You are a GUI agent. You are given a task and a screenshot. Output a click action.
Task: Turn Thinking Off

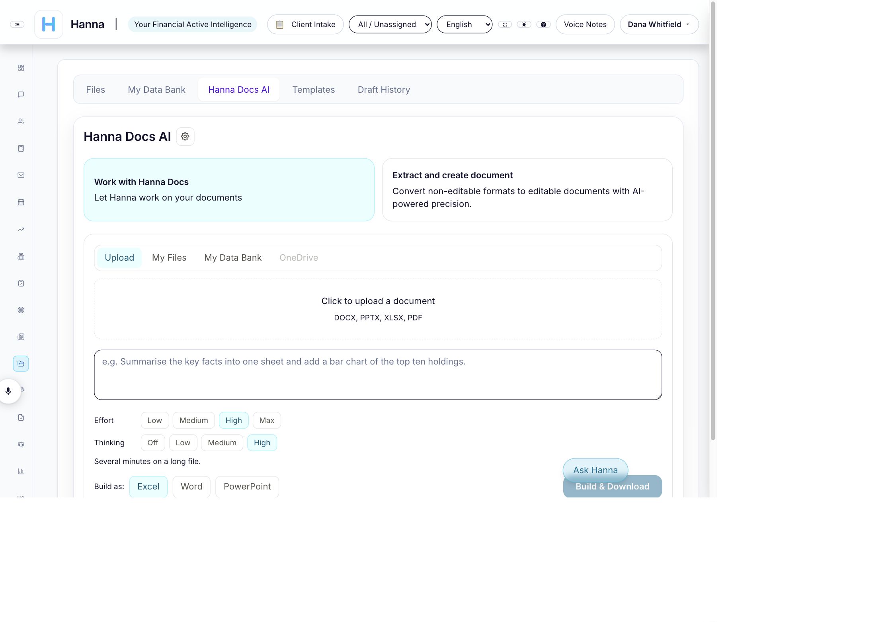[153, 443]
